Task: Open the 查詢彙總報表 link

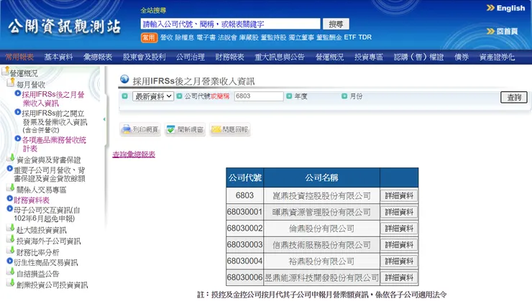Action: click(x=134, y=154)
